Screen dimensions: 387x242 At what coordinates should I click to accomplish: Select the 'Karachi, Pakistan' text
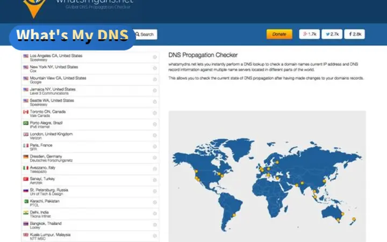[45, 201]
